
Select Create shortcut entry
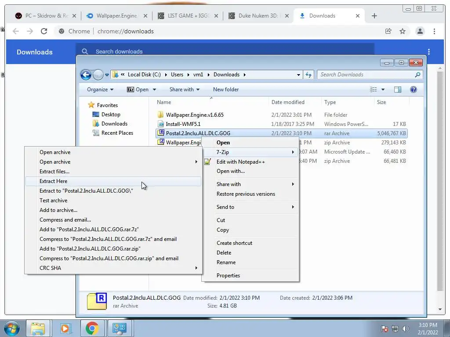[250, 243]
